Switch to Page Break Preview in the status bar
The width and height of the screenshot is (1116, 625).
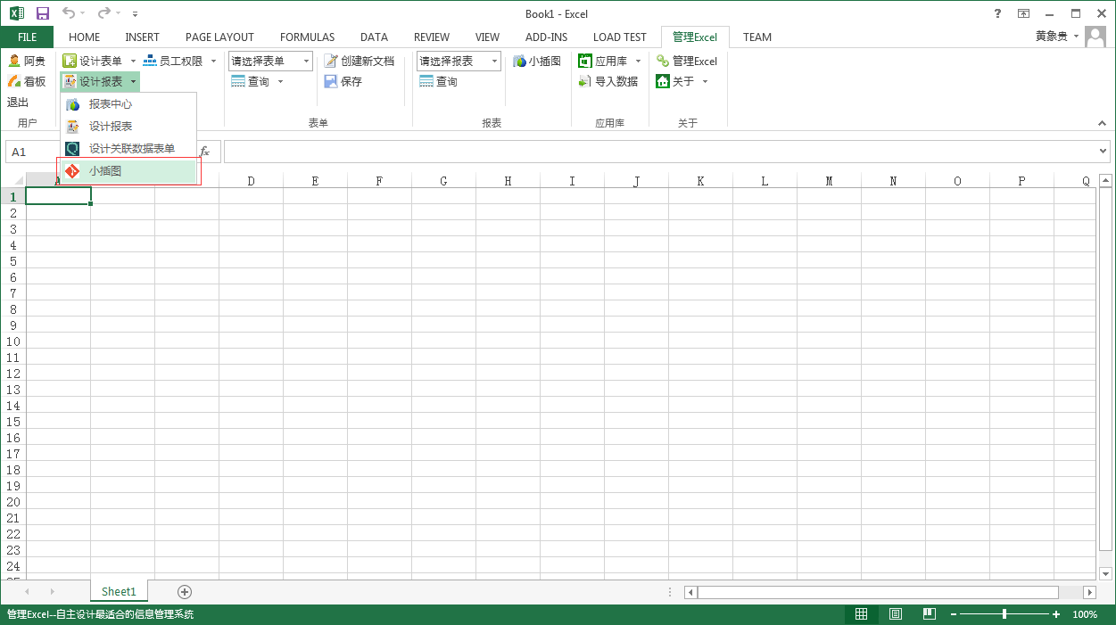coord(929,614)
